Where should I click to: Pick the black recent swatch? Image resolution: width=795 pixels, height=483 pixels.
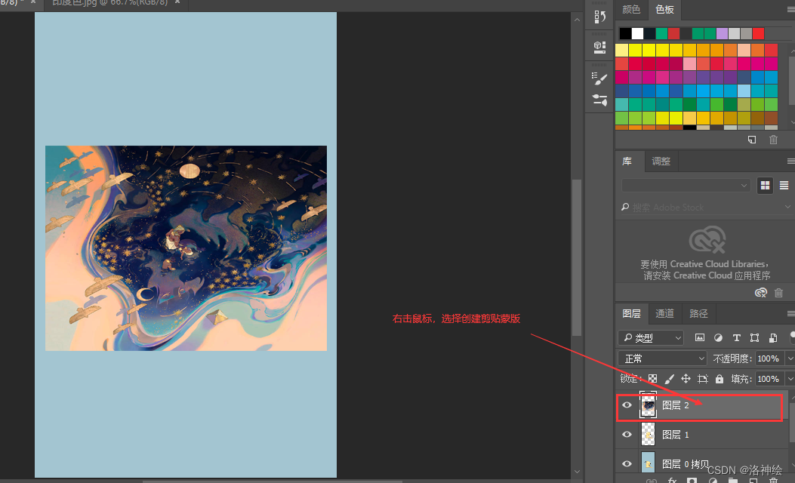(625, 33)
